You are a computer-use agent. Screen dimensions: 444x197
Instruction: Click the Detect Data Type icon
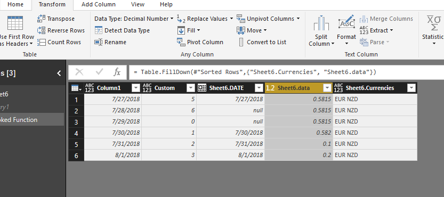click(x=99, y=30)
